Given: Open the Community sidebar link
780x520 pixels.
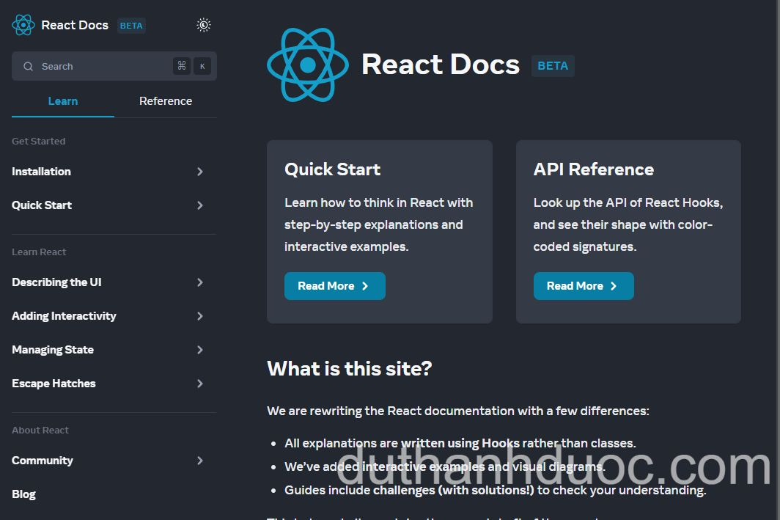Looking at the screenshot, I should coord(43,461).
